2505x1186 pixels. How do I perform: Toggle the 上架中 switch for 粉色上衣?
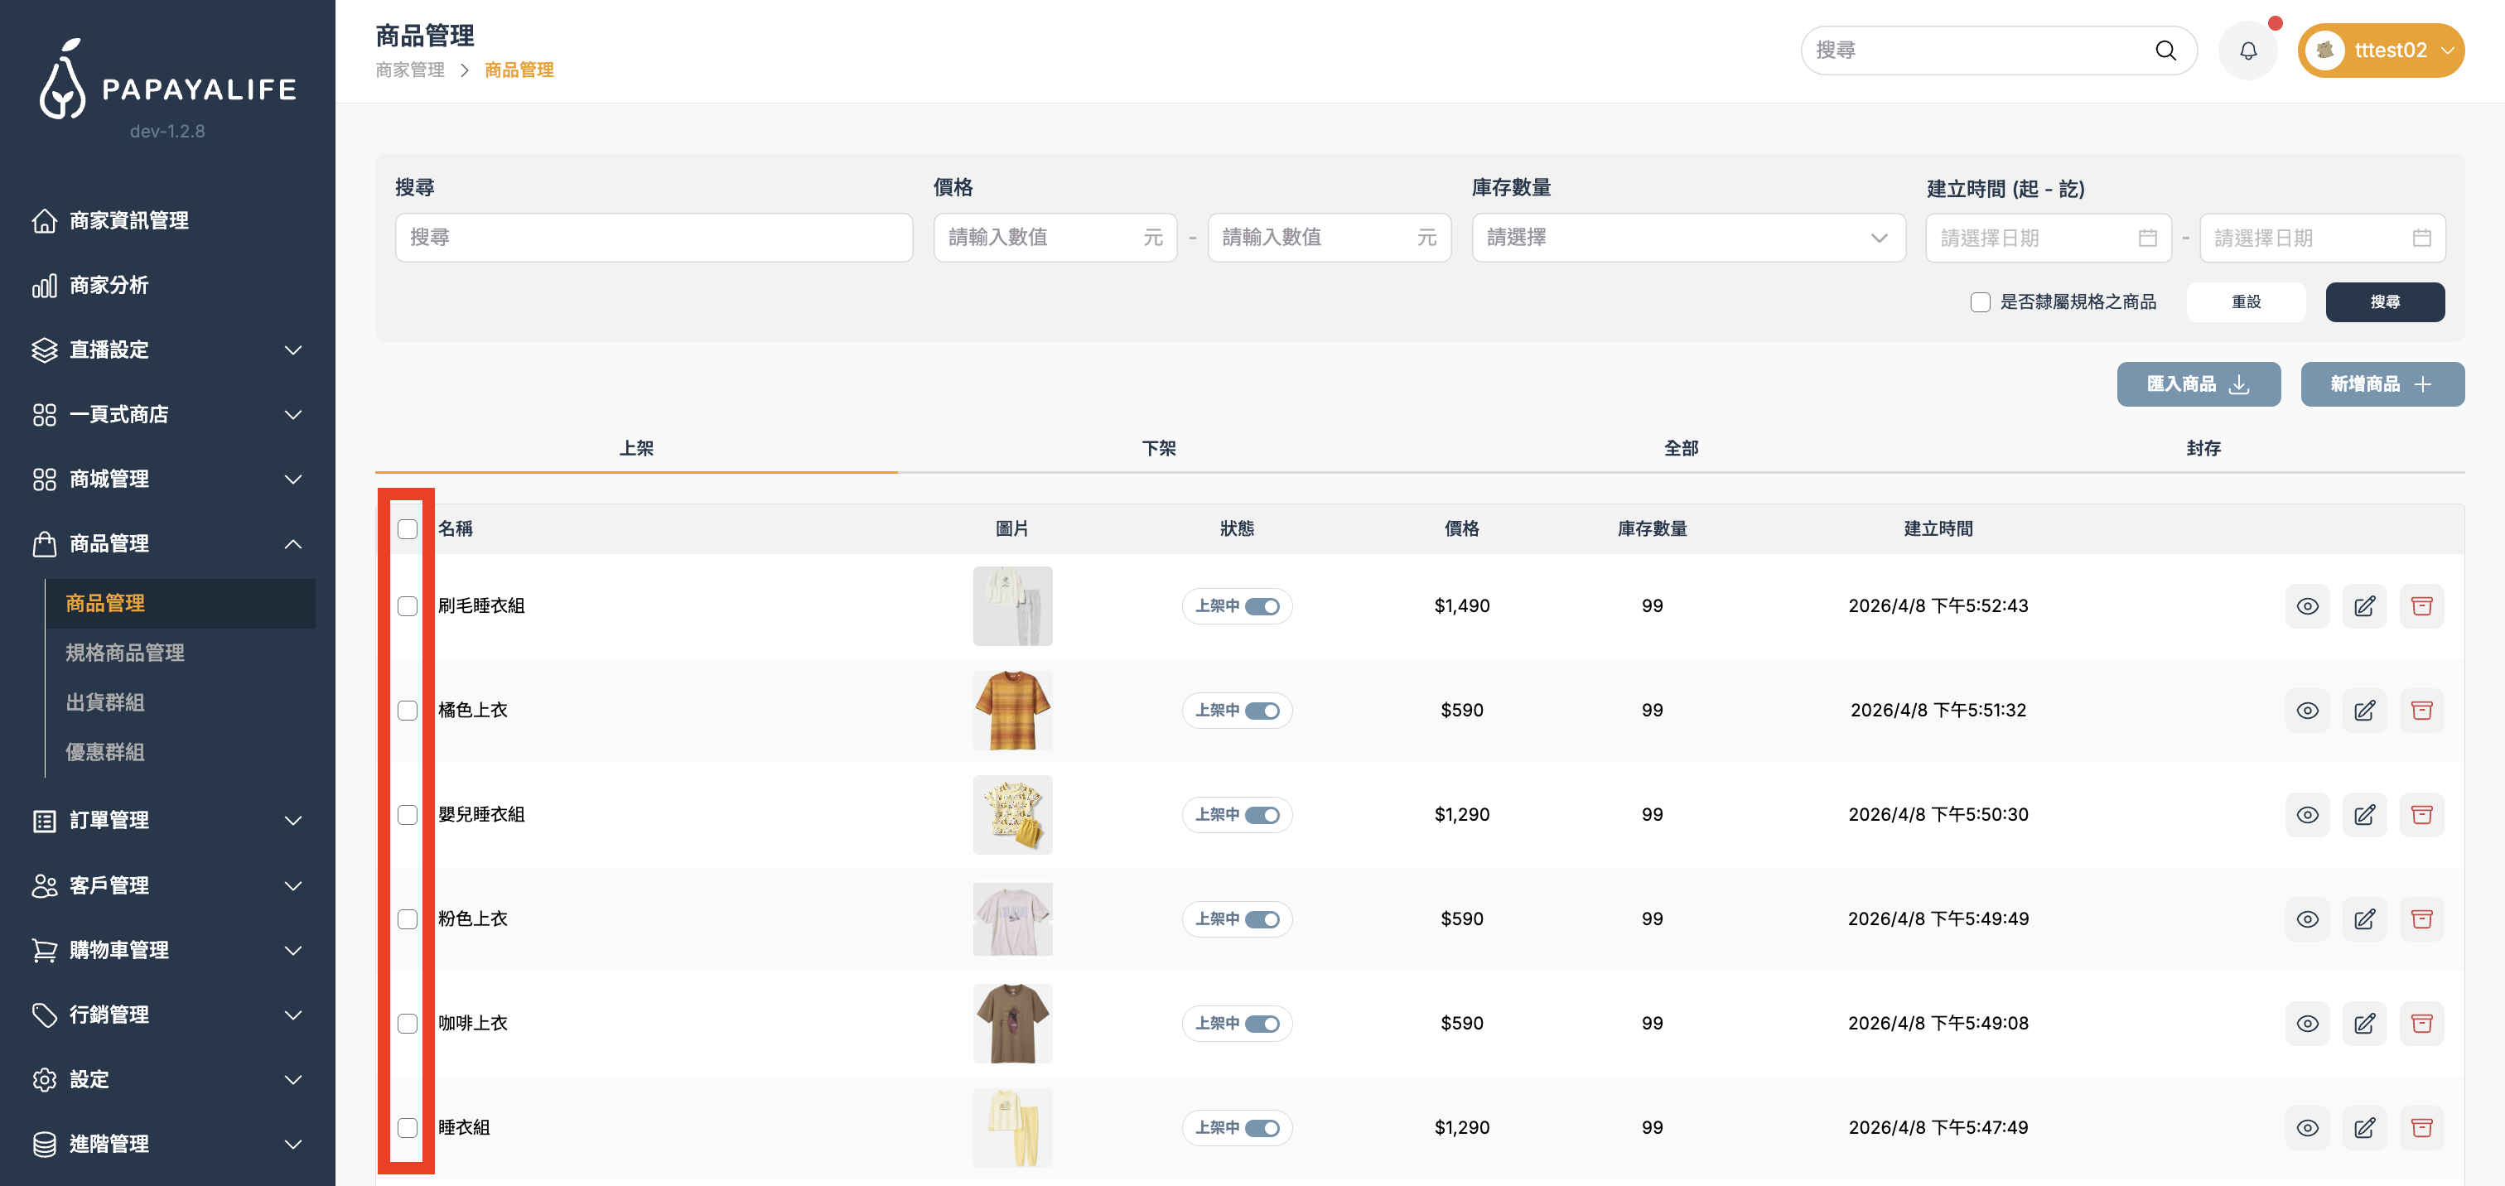1262,919
